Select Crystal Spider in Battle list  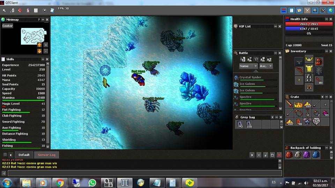tap(256, 78)
